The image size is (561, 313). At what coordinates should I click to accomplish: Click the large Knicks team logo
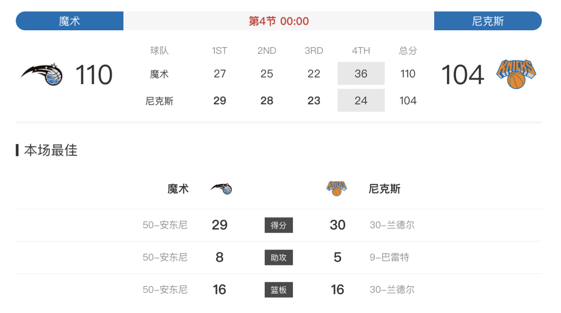516,74
